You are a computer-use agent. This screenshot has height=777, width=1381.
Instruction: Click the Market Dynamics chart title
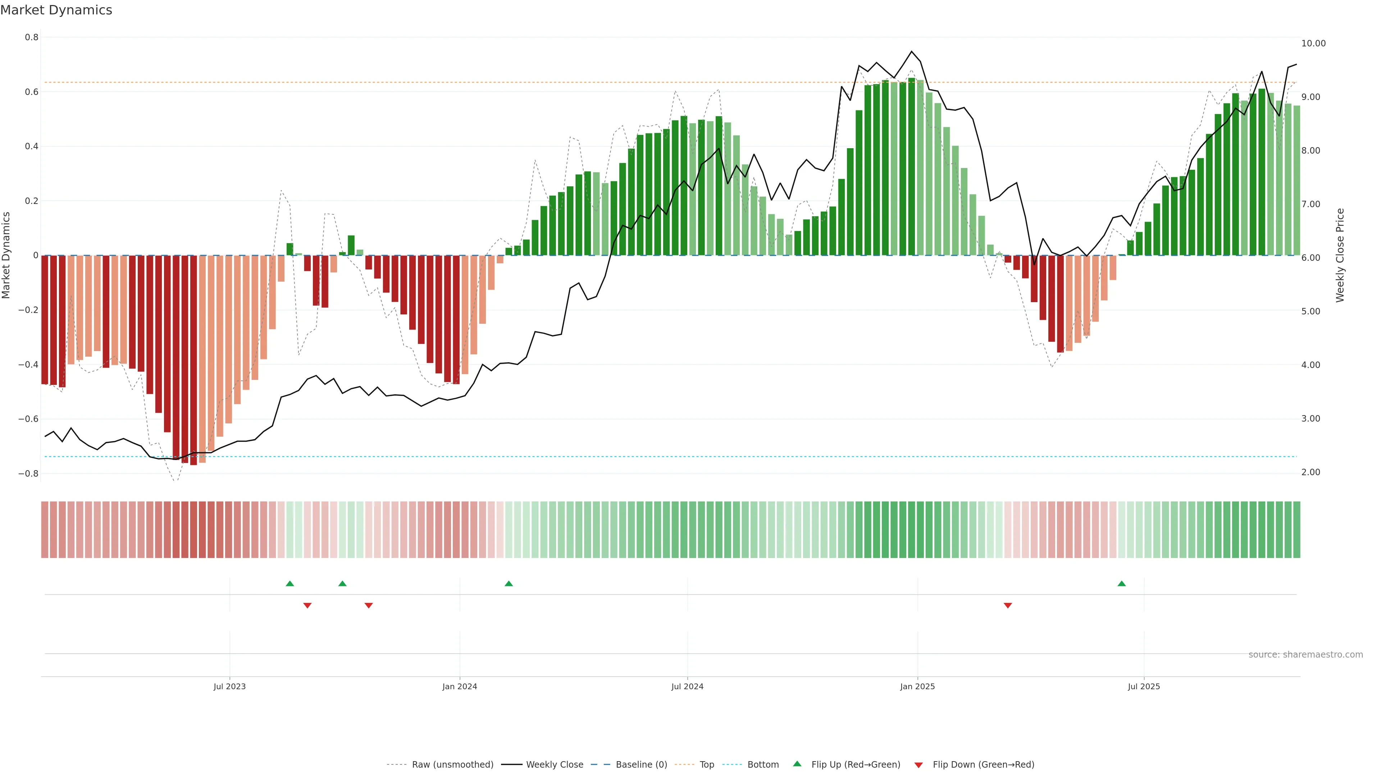click(56, 10)
